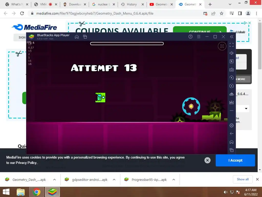Show all downloads
This screenshot has height=197, width=262.
point(243,179)
